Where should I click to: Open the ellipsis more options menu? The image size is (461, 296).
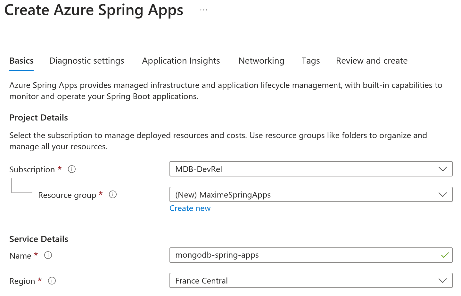(204, 10)
